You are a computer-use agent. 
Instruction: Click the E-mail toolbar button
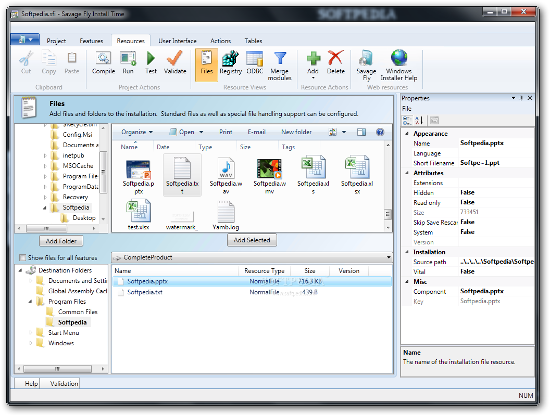257,132
